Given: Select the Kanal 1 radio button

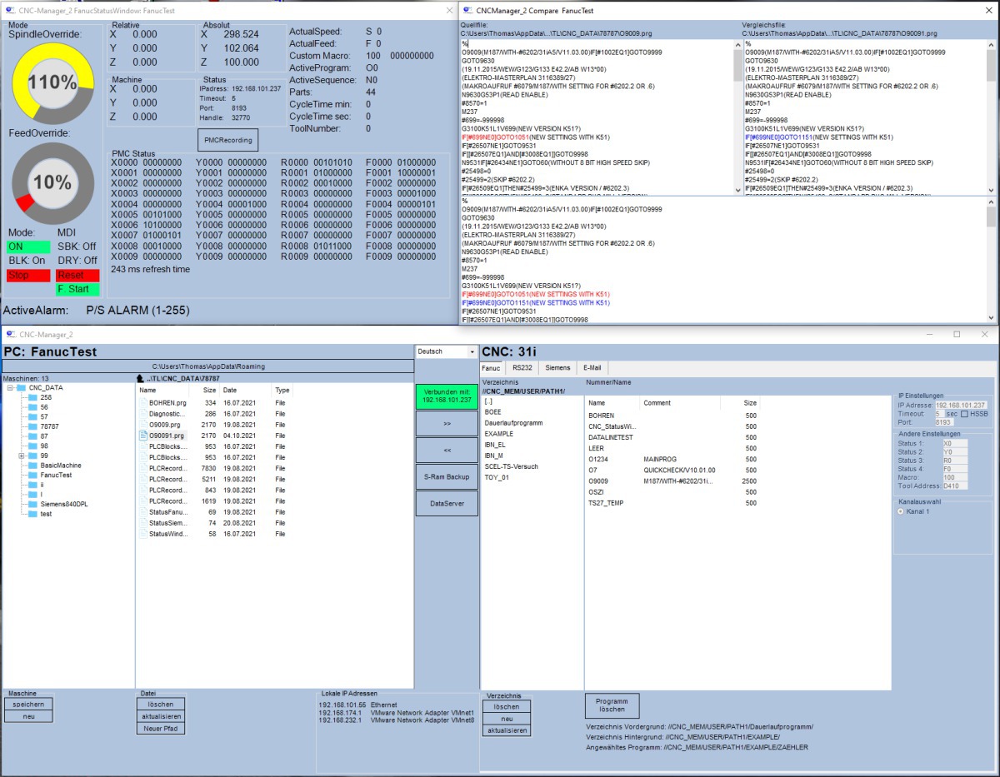Looking at the screenshot, I should point(900,511).
